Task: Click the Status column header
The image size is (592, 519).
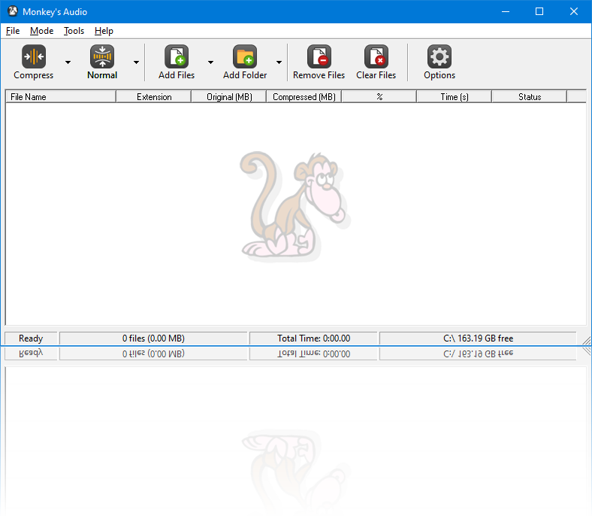Action: click(530, 97)
